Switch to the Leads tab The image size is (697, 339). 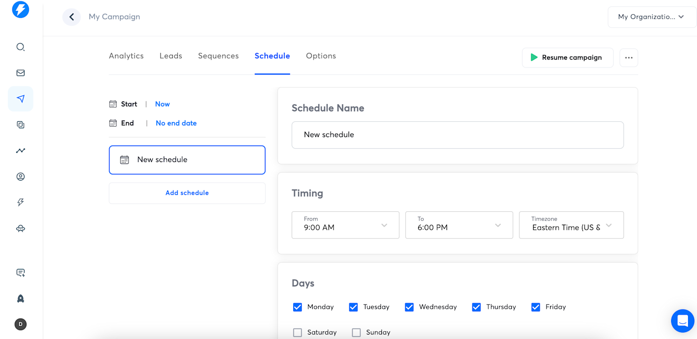(x=171, y=56)
